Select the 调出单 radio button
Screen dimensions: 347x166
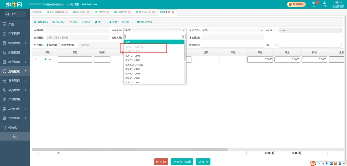pos(48,45)
